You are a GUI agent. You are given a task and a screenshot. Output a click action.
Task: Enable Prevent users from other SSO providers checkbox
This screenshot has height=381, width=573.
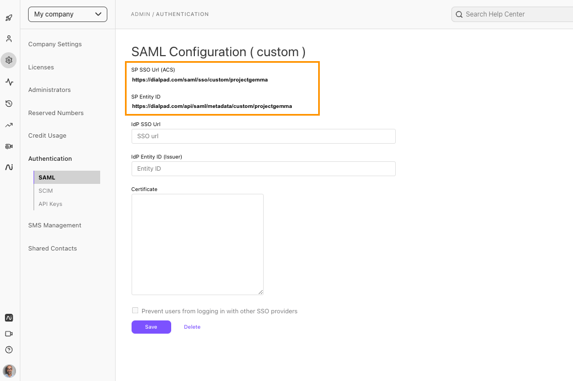point(135,311)
